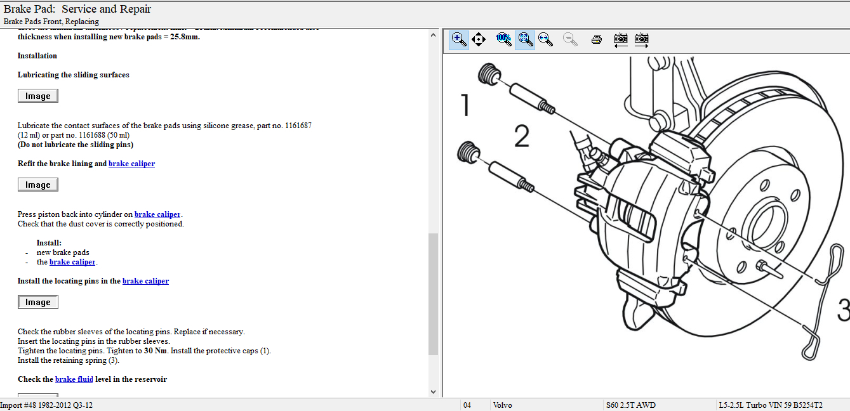Open brake caliper link in Install the locating pins

click(145, 281)
